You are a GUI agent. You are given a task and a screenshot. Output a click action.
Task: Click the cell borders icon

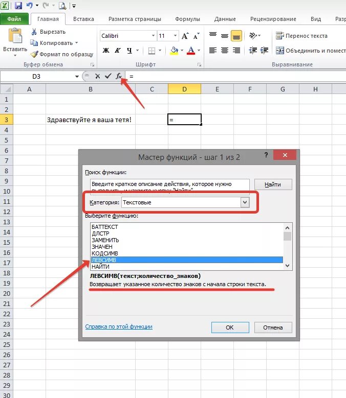[x=152, y=50]
